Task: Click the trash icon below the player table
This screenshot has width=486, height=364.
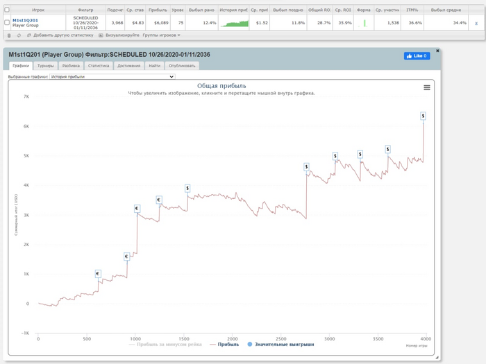Action: tap(9, 35)
